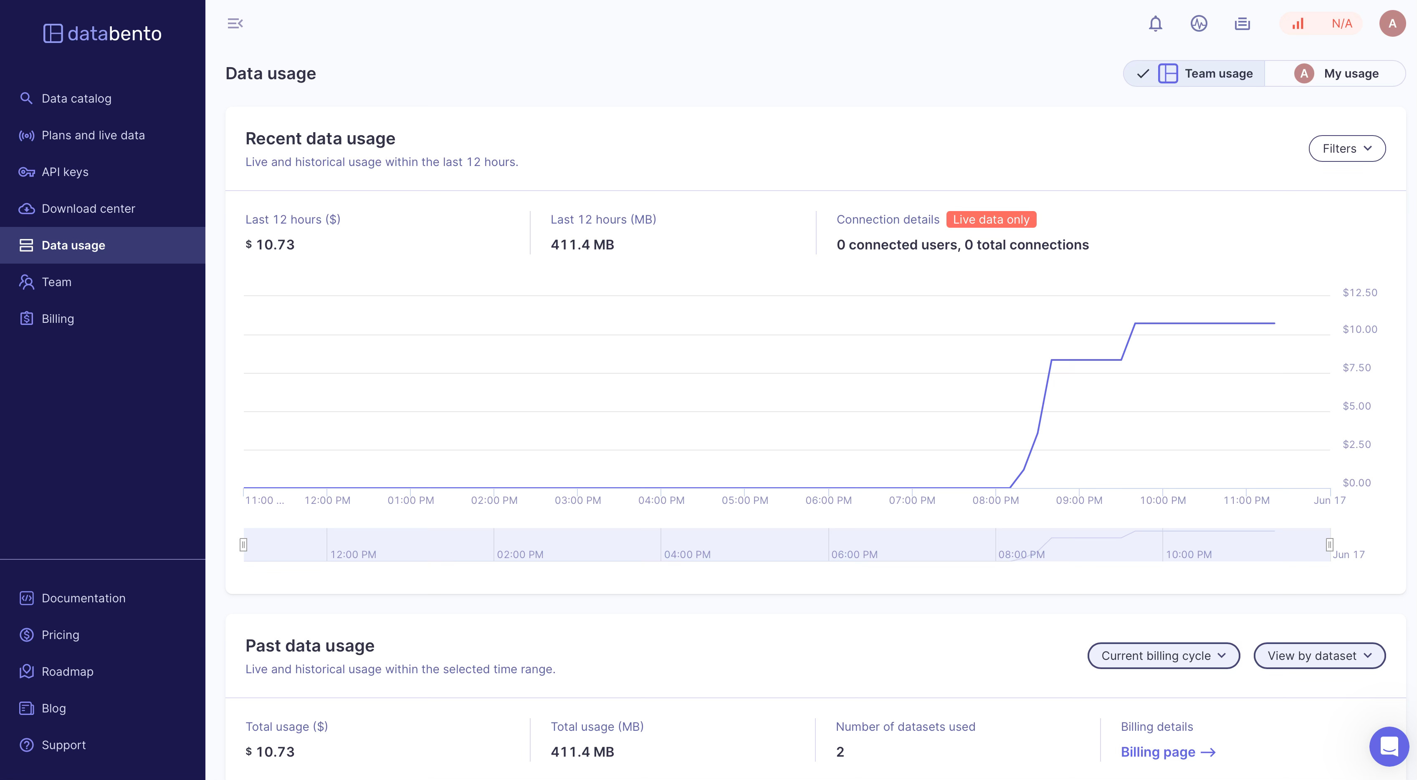Click the usage bar chart N/A indicator

coord(1320,24)
